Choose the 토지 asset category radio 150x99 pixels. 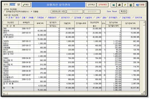point(14,18)
